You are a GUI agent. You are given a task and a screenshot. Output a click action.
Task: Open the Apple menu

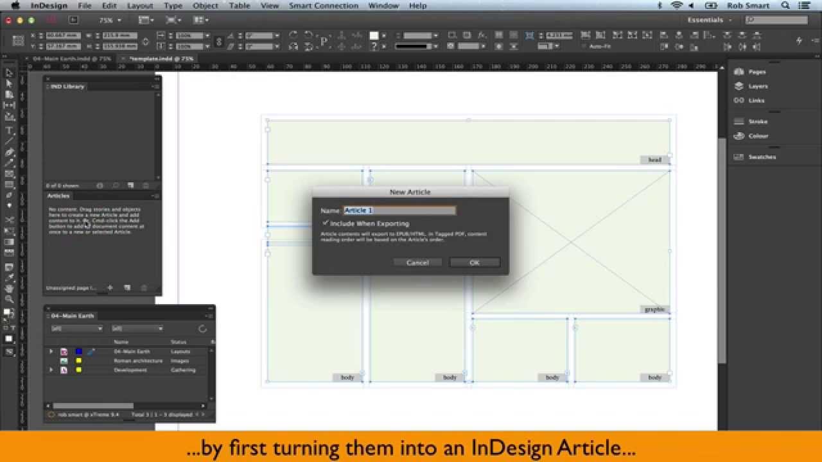tap(15, 5)
